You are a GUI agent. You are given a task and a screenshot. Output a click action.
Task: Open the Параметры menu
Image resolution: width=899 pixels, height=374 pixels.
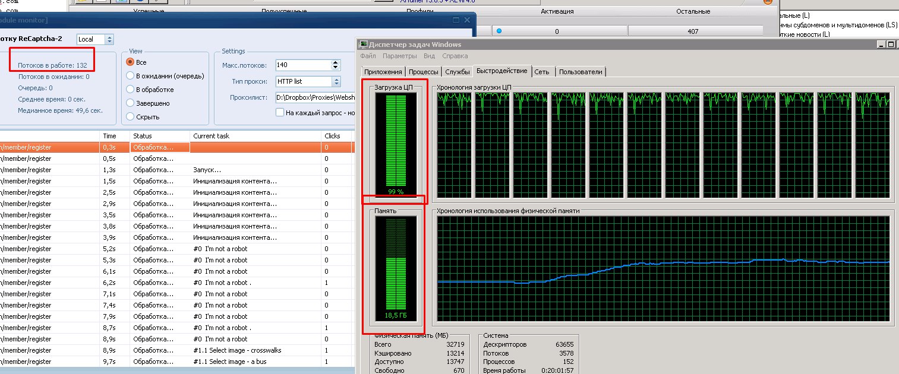point(399,56)
